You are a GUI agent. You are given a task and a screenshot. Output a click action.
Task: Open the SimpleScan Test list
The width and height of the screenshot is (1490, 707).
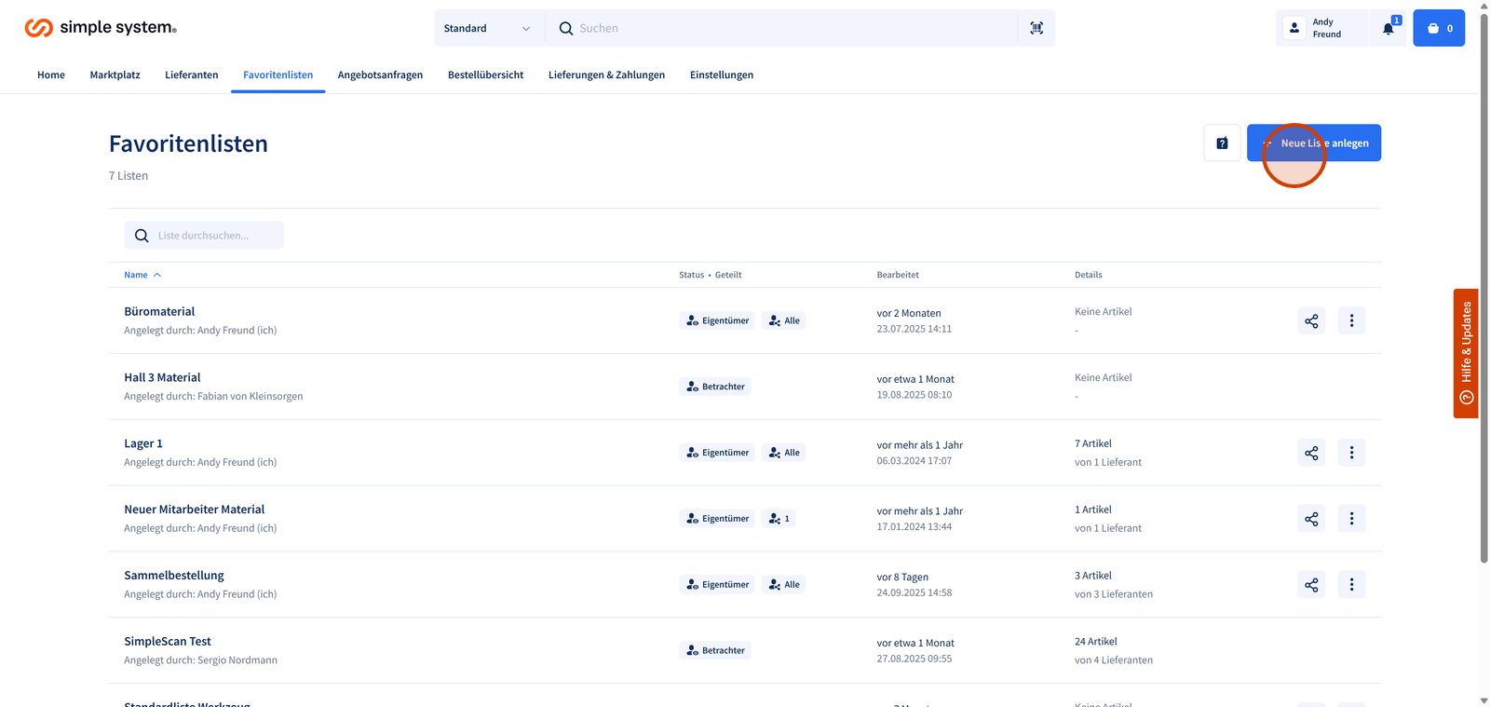coord(168,642)
